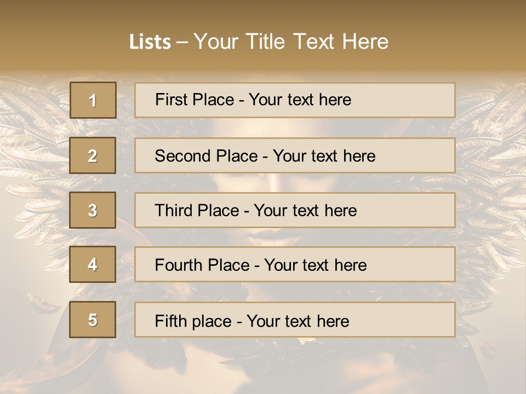
Task: Click 'Your text here' in the Fifth place row
Action: coord(298,321)
